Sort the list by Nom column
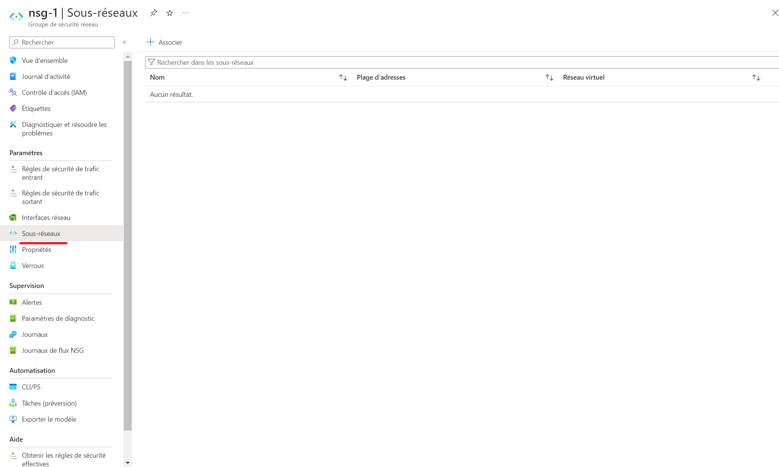The image size is (779, 467). coord(343,77)
